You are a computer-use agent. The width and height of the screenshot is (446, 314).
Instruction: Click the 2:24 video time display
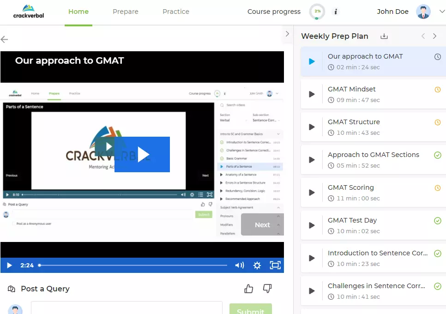(x=27, y=266)
